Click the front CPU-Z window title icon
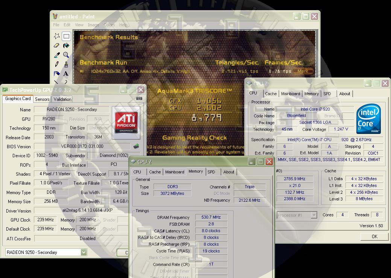 [133, 161]
